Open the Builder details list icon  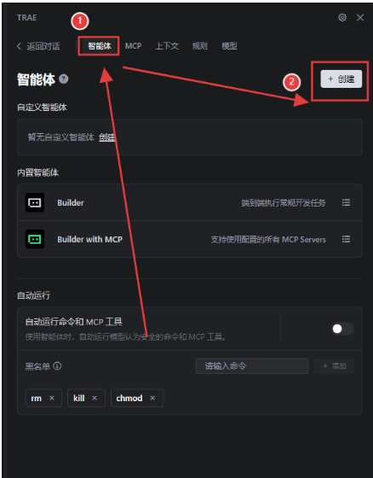346,202
